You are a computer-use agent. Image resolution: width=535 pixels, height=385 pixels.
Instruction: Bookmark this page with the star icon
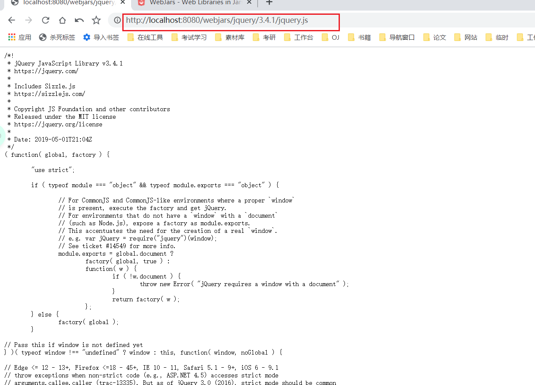(97, 20)
